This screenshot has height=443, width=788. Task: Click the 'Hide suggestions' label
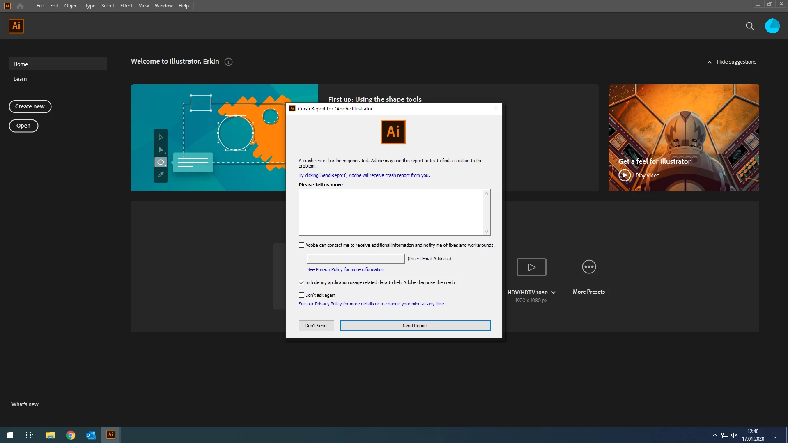[x=736, y=62]
